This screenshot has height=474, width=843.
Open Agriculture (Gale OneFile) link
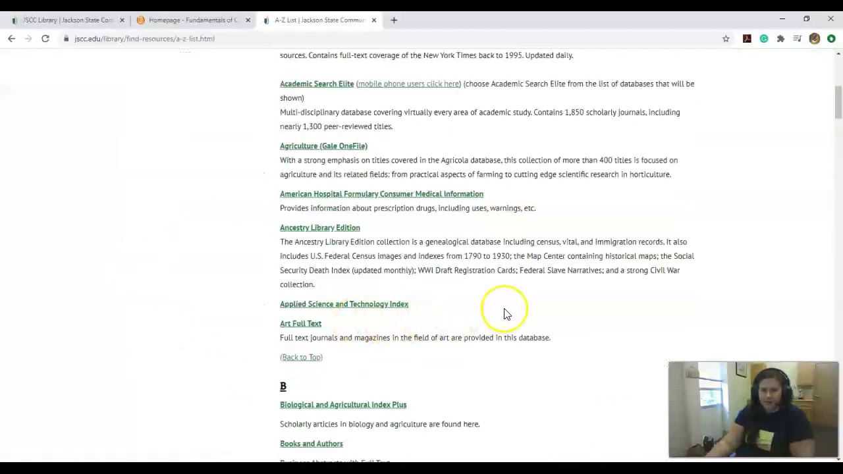[x=323, y=145]
